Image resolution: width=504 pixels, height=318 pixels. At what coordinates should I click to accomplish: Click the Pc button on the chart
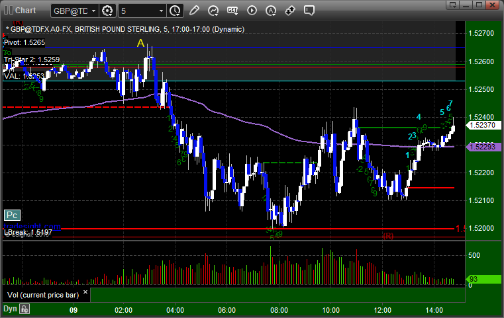click(12, 215)
